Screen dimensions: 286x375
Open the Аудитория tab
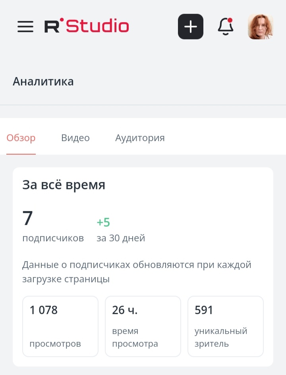click(140, 138)
